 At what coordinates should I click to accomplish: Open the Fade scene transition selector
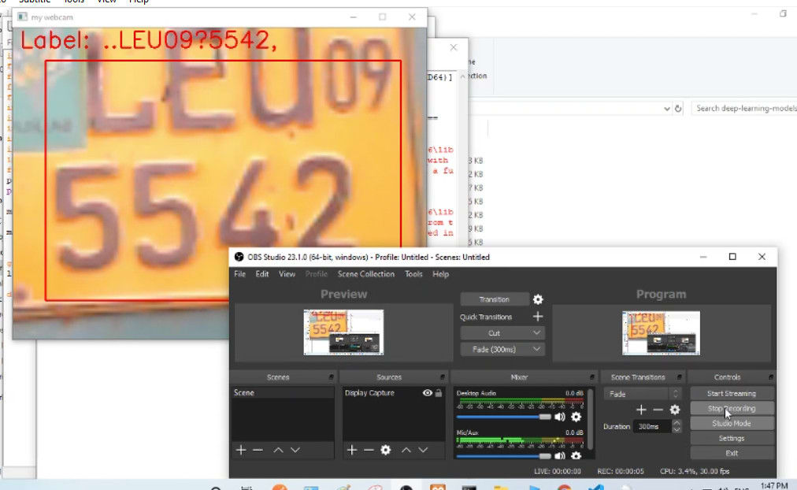642,394
